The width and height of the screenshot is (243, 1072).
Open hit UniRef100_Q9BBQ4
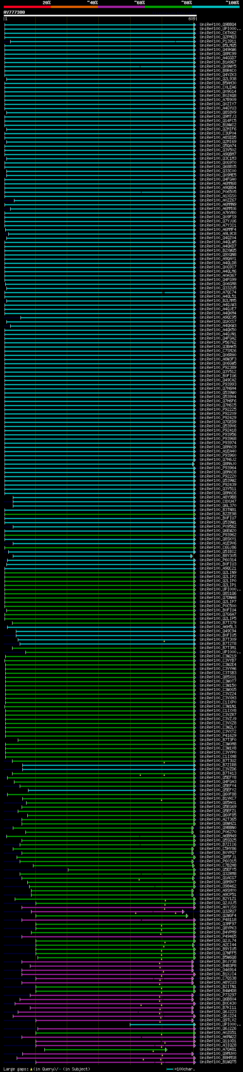click(218, 25)
